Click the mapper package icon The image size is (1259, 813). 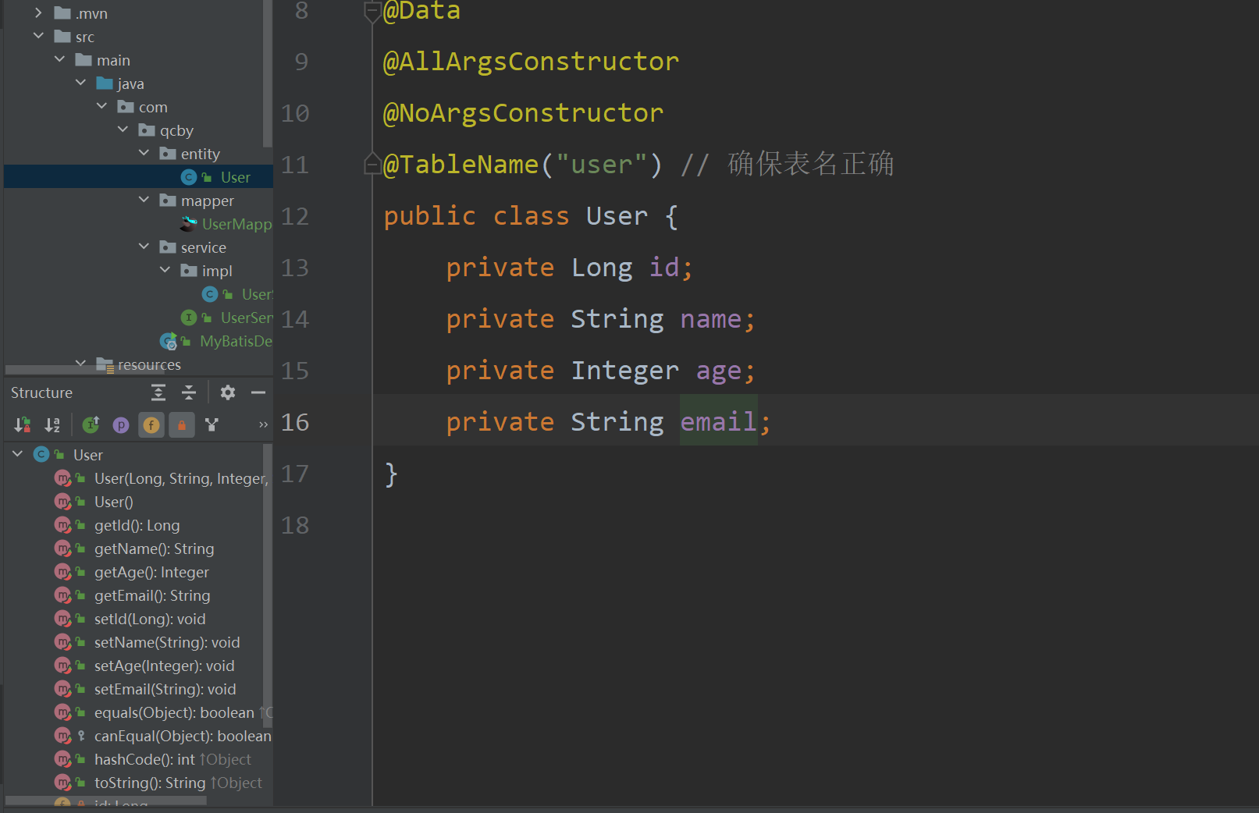(168, 201)
